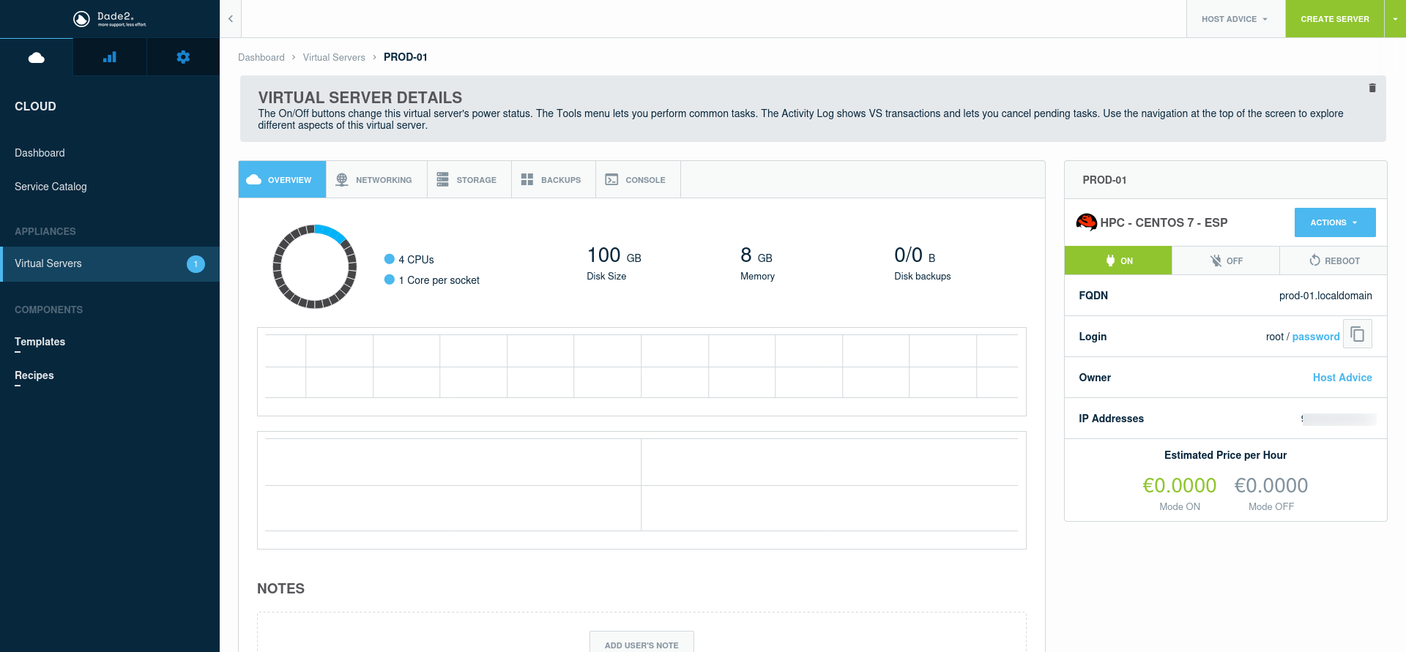
Task: Switch to the BACKUPS tab
Action: point(554,179)
